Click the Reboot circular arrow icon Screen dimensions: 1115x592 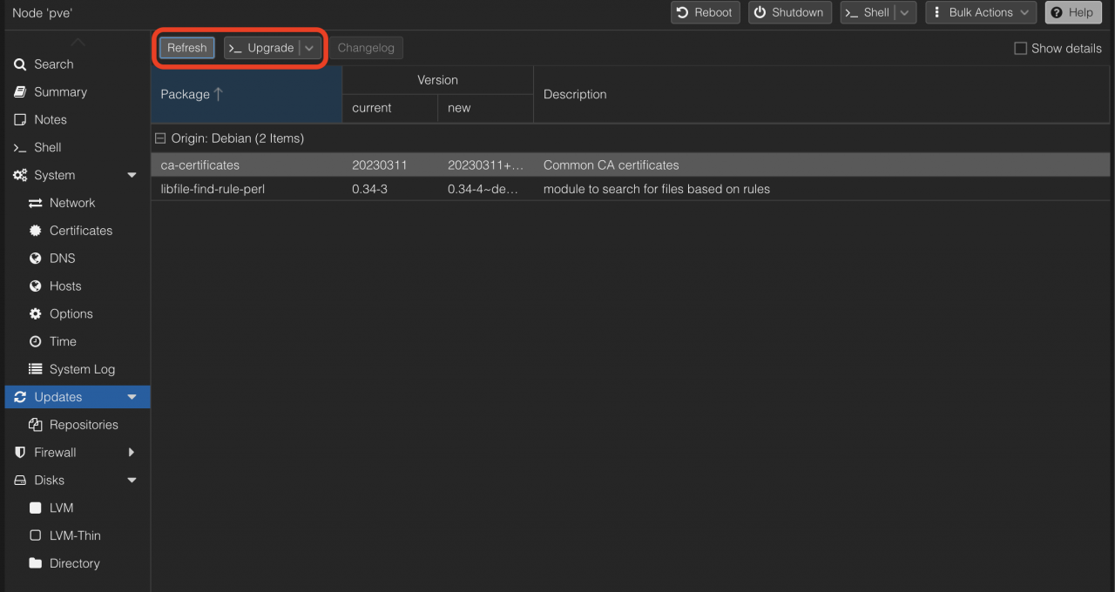(683, 12)
